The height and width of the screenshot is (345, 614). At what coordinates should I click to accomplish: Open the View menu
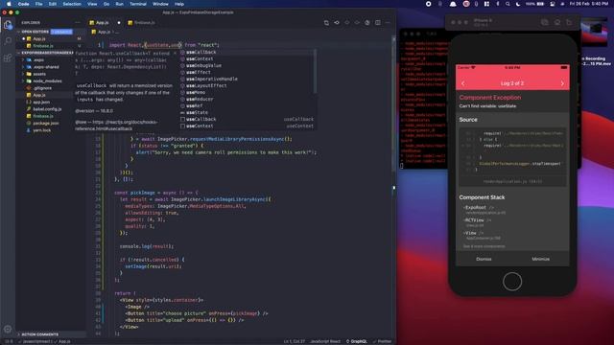coord(92,4)
